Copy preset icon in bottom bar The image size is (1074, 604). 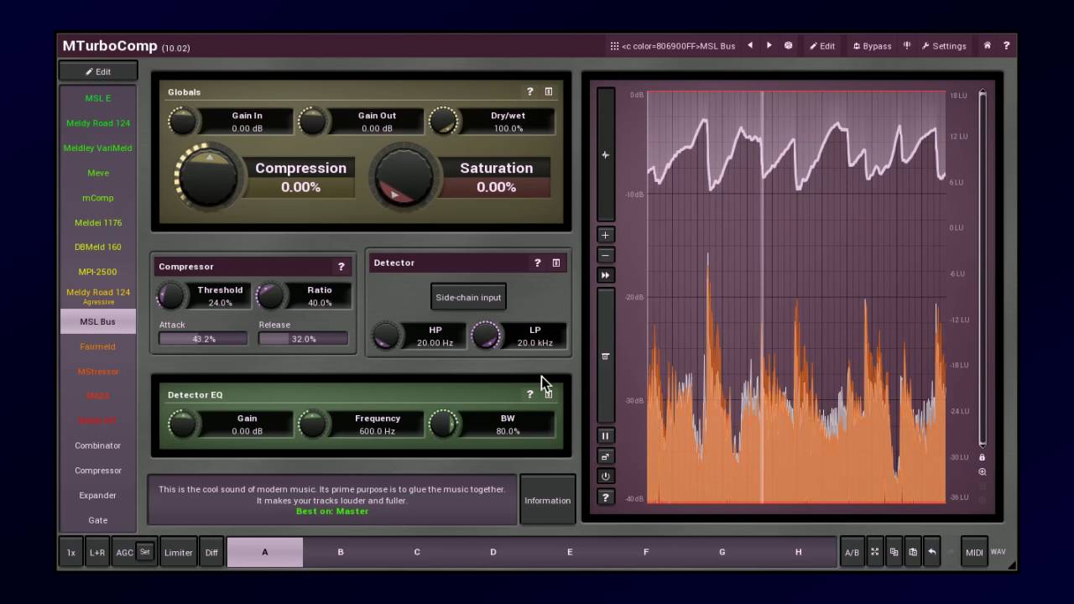[894, 552]
